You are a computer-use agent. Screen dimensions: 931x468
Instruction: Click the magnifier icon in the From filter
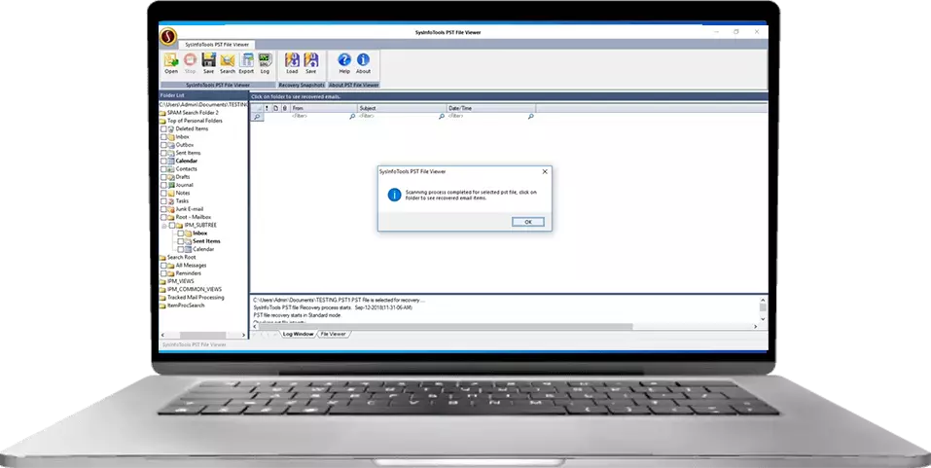pos(352,117)
